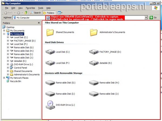Select FACTORY_IMAGE (D:) drive icon
Viewport: 162px width, 121px height.
(x=94, y=52)
